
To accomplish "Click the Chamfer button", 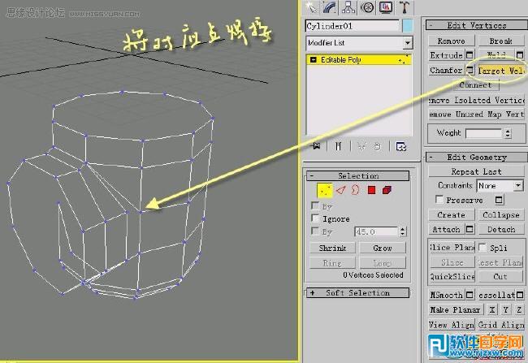I will pos(447,71).
